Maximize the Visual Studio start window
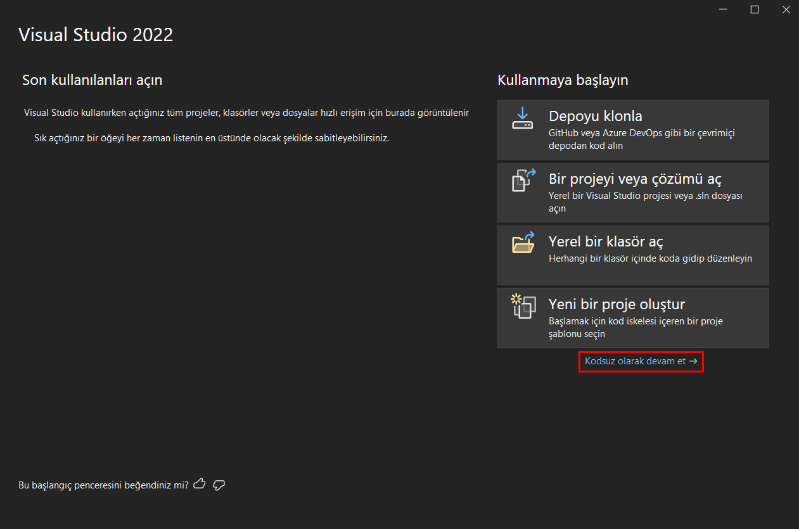The image size is (799, 529). pyautogui.click(x=754, y=10)
